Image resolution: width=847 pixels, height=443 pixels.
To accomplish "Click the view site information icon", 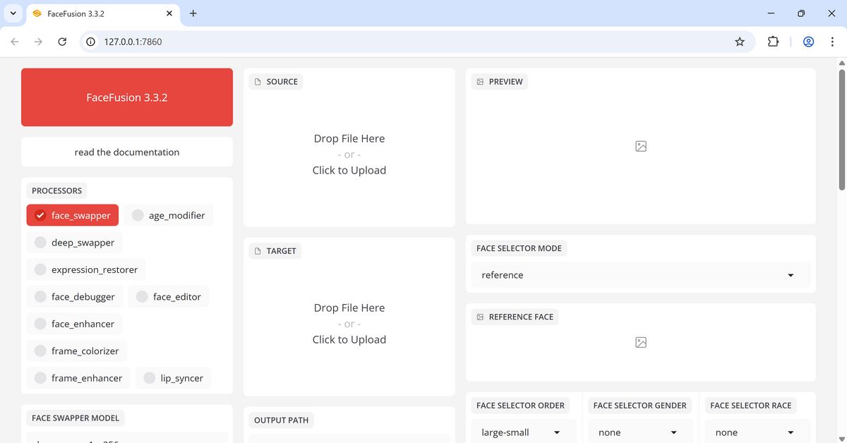I will [90, 42].
